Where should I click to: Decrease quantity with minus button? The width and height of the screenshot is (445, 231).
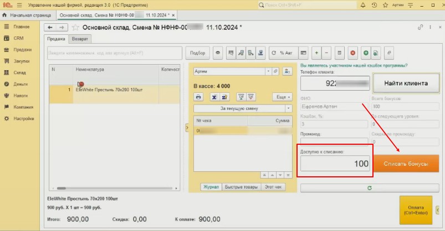click(326, 53)
